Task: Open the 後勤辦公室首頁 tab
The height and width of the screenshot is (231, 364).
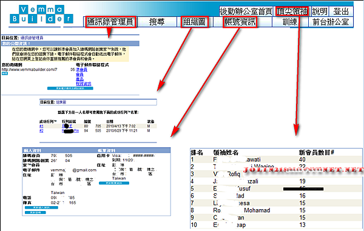Action: [x=246, y=11]
